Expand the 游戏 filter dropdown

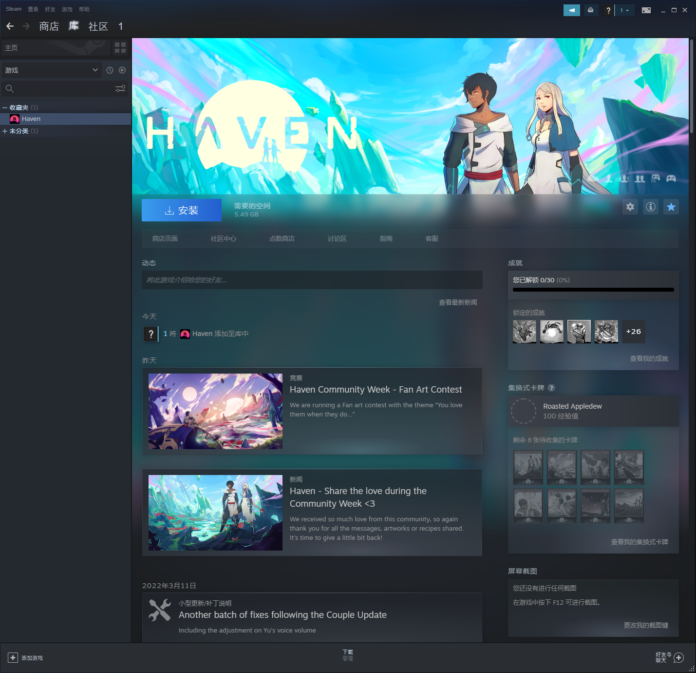coord(51,70)
